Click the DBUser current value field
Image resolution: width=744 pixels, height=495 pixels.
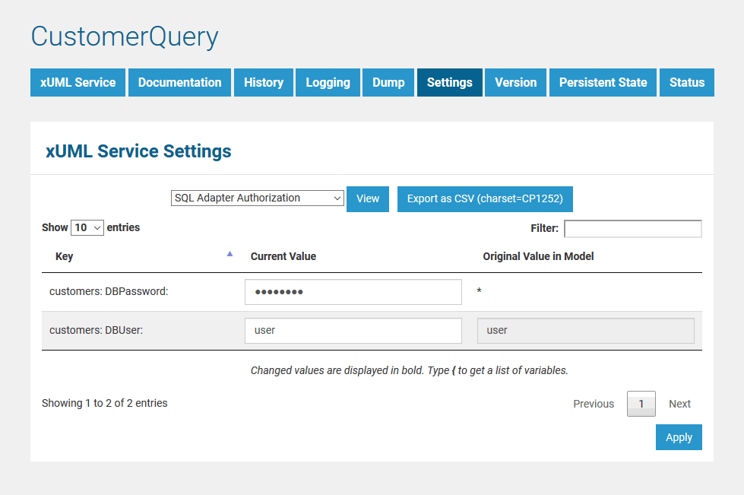pyautogui.click(x=353, y=330)
